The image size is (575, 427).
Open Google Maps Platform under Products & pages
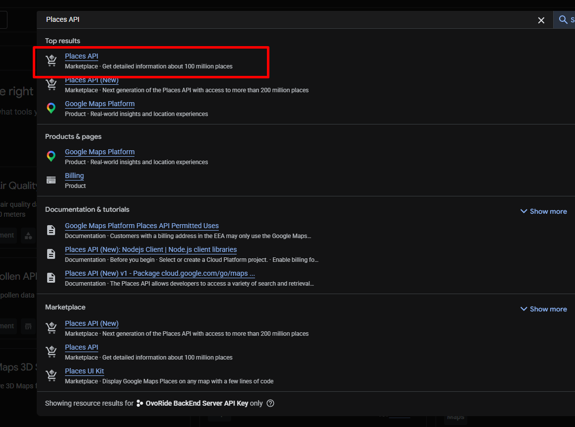(x=100, y=152)
